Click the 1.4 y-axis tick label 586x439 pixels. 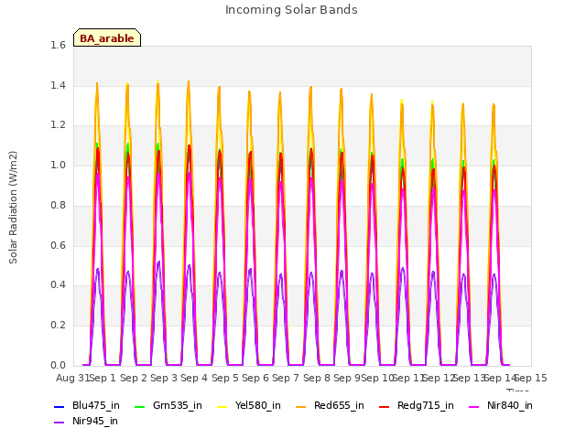pos(58,85)
